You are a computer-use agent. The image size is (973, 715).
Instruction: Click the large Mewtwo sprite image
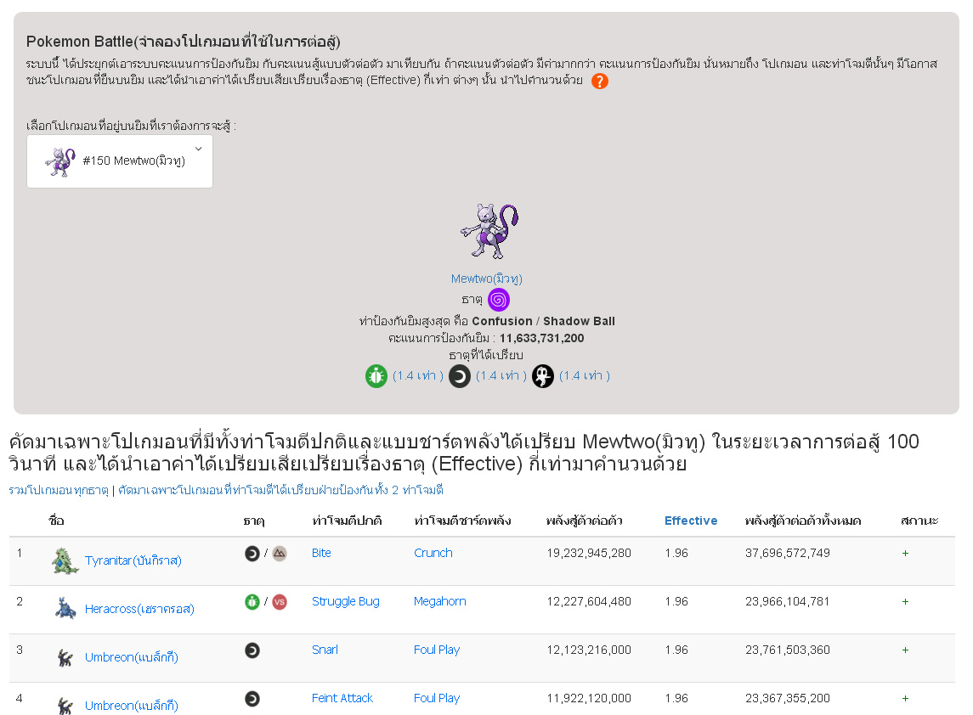pos(489,231)
